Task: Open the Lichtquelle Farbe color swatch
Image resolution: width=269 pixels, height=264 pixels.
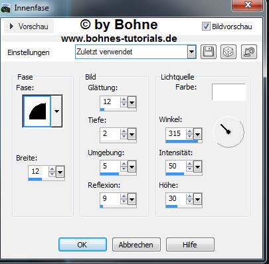Action: [x=228, y=92]
